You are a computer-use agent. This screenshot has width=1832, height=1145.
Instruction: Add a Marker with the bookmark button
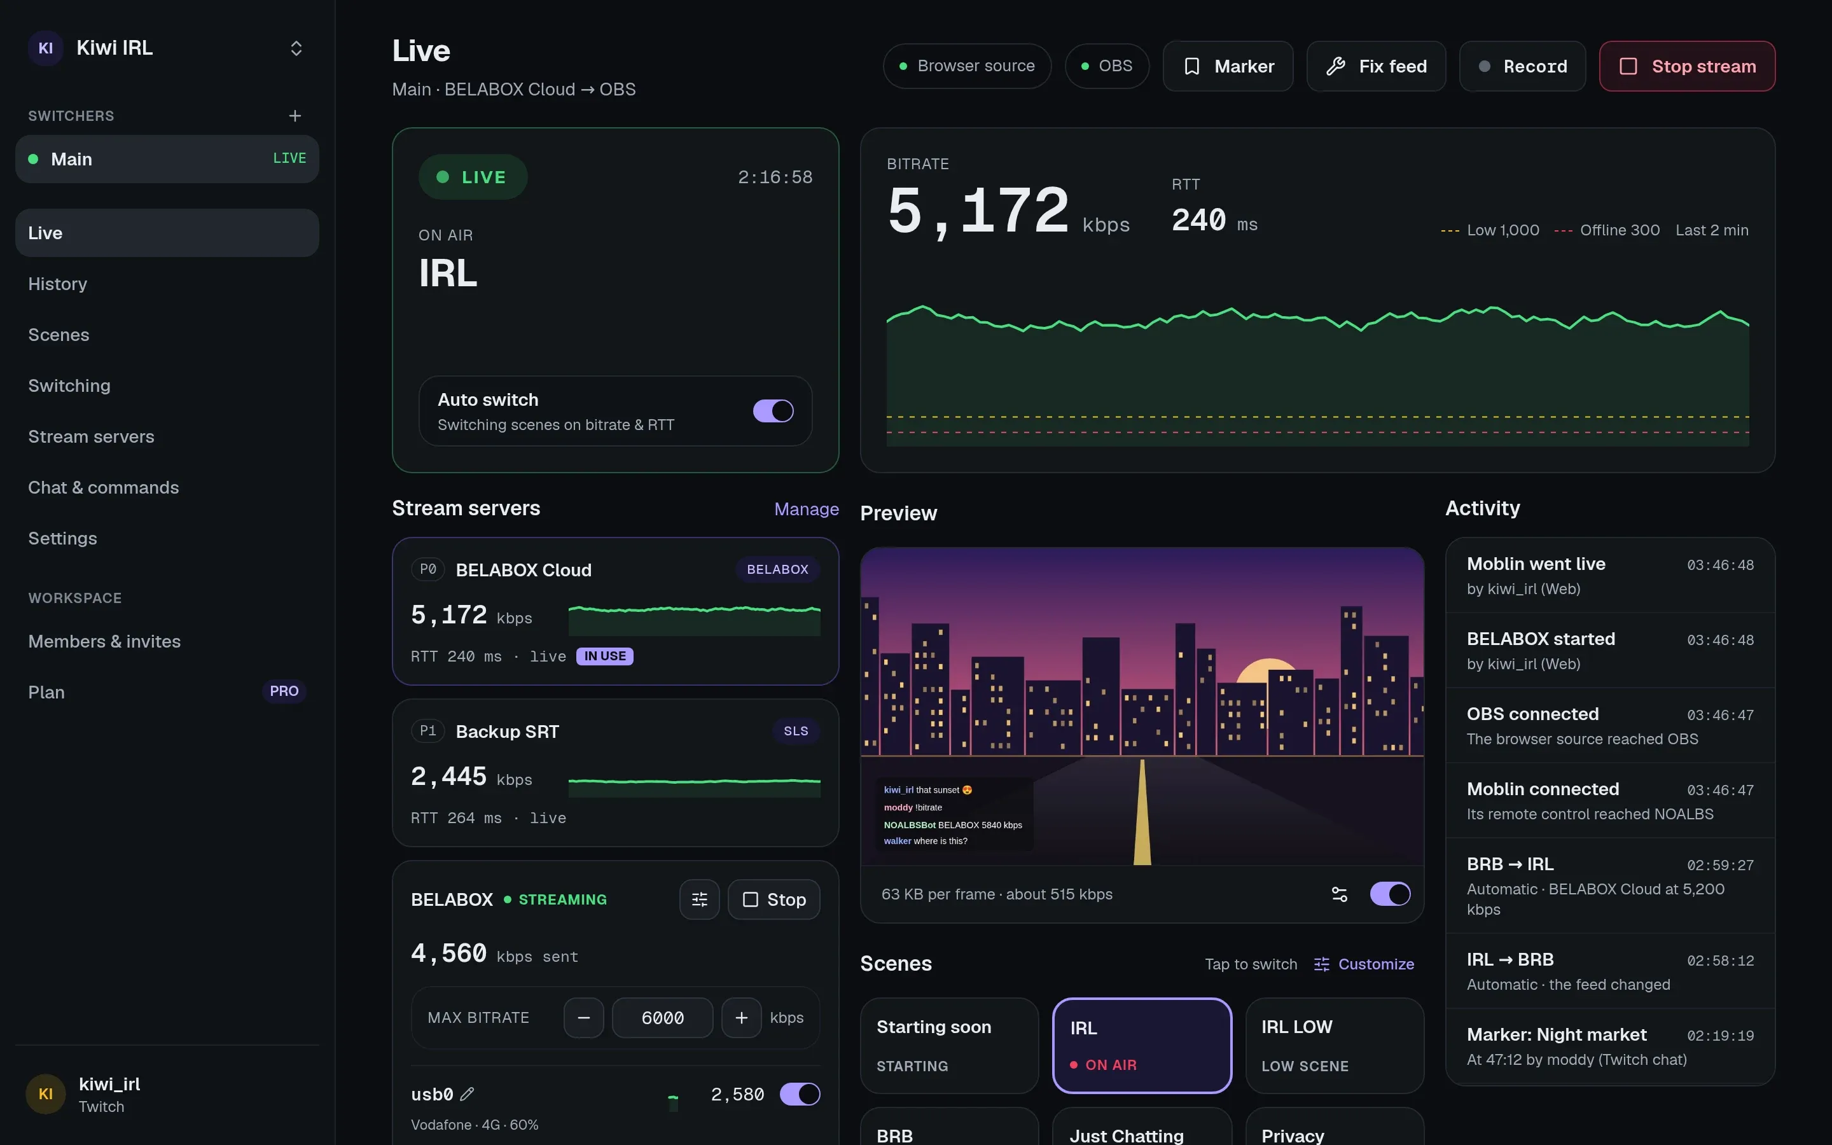(x=1228, y=66)
